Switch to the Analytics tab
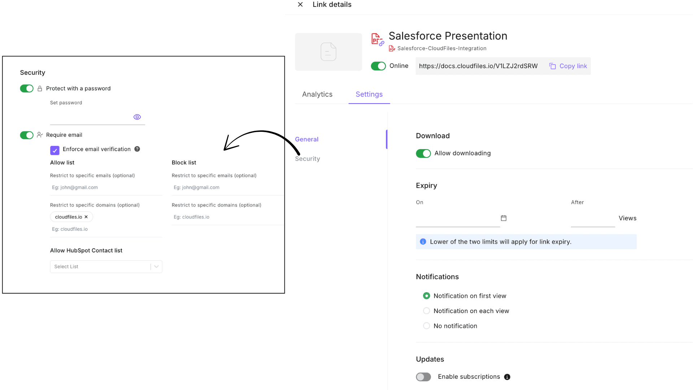 point(317,94)
